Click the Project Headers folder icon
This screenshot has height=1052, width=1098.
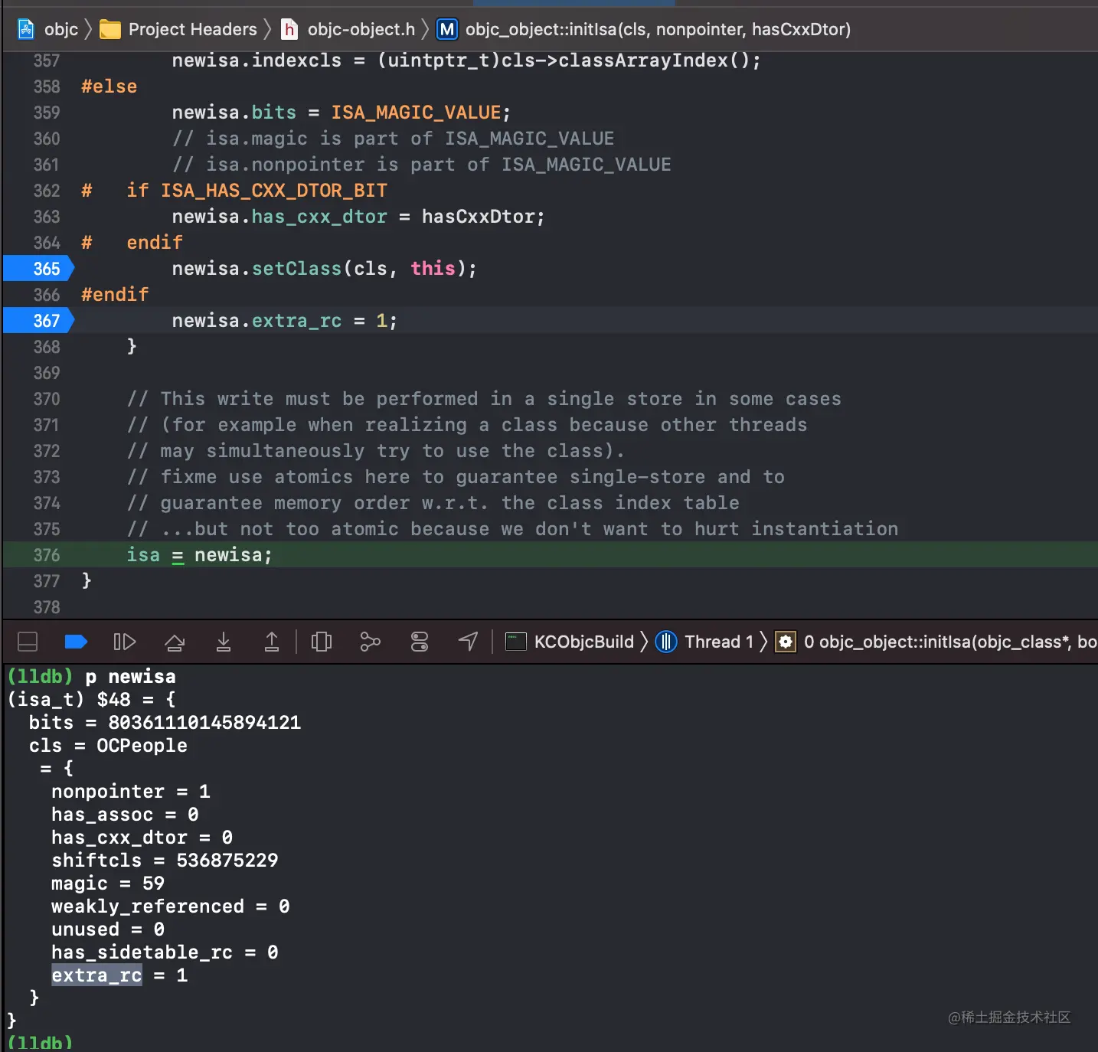pos(110,30)
